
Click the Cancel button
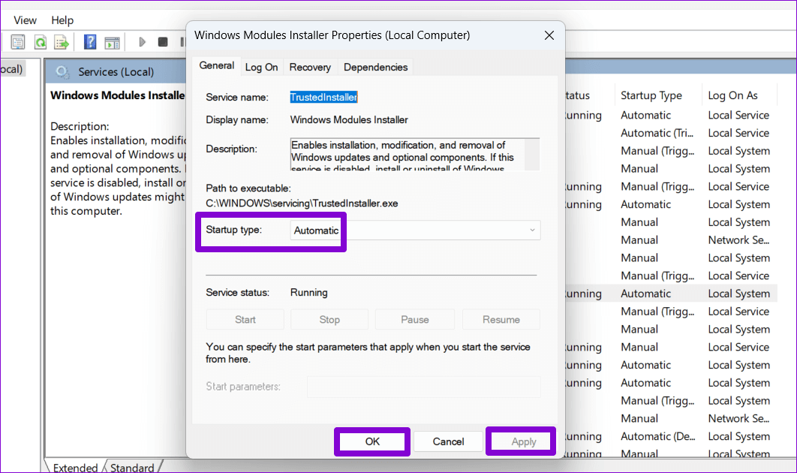[x=448, y=441]
